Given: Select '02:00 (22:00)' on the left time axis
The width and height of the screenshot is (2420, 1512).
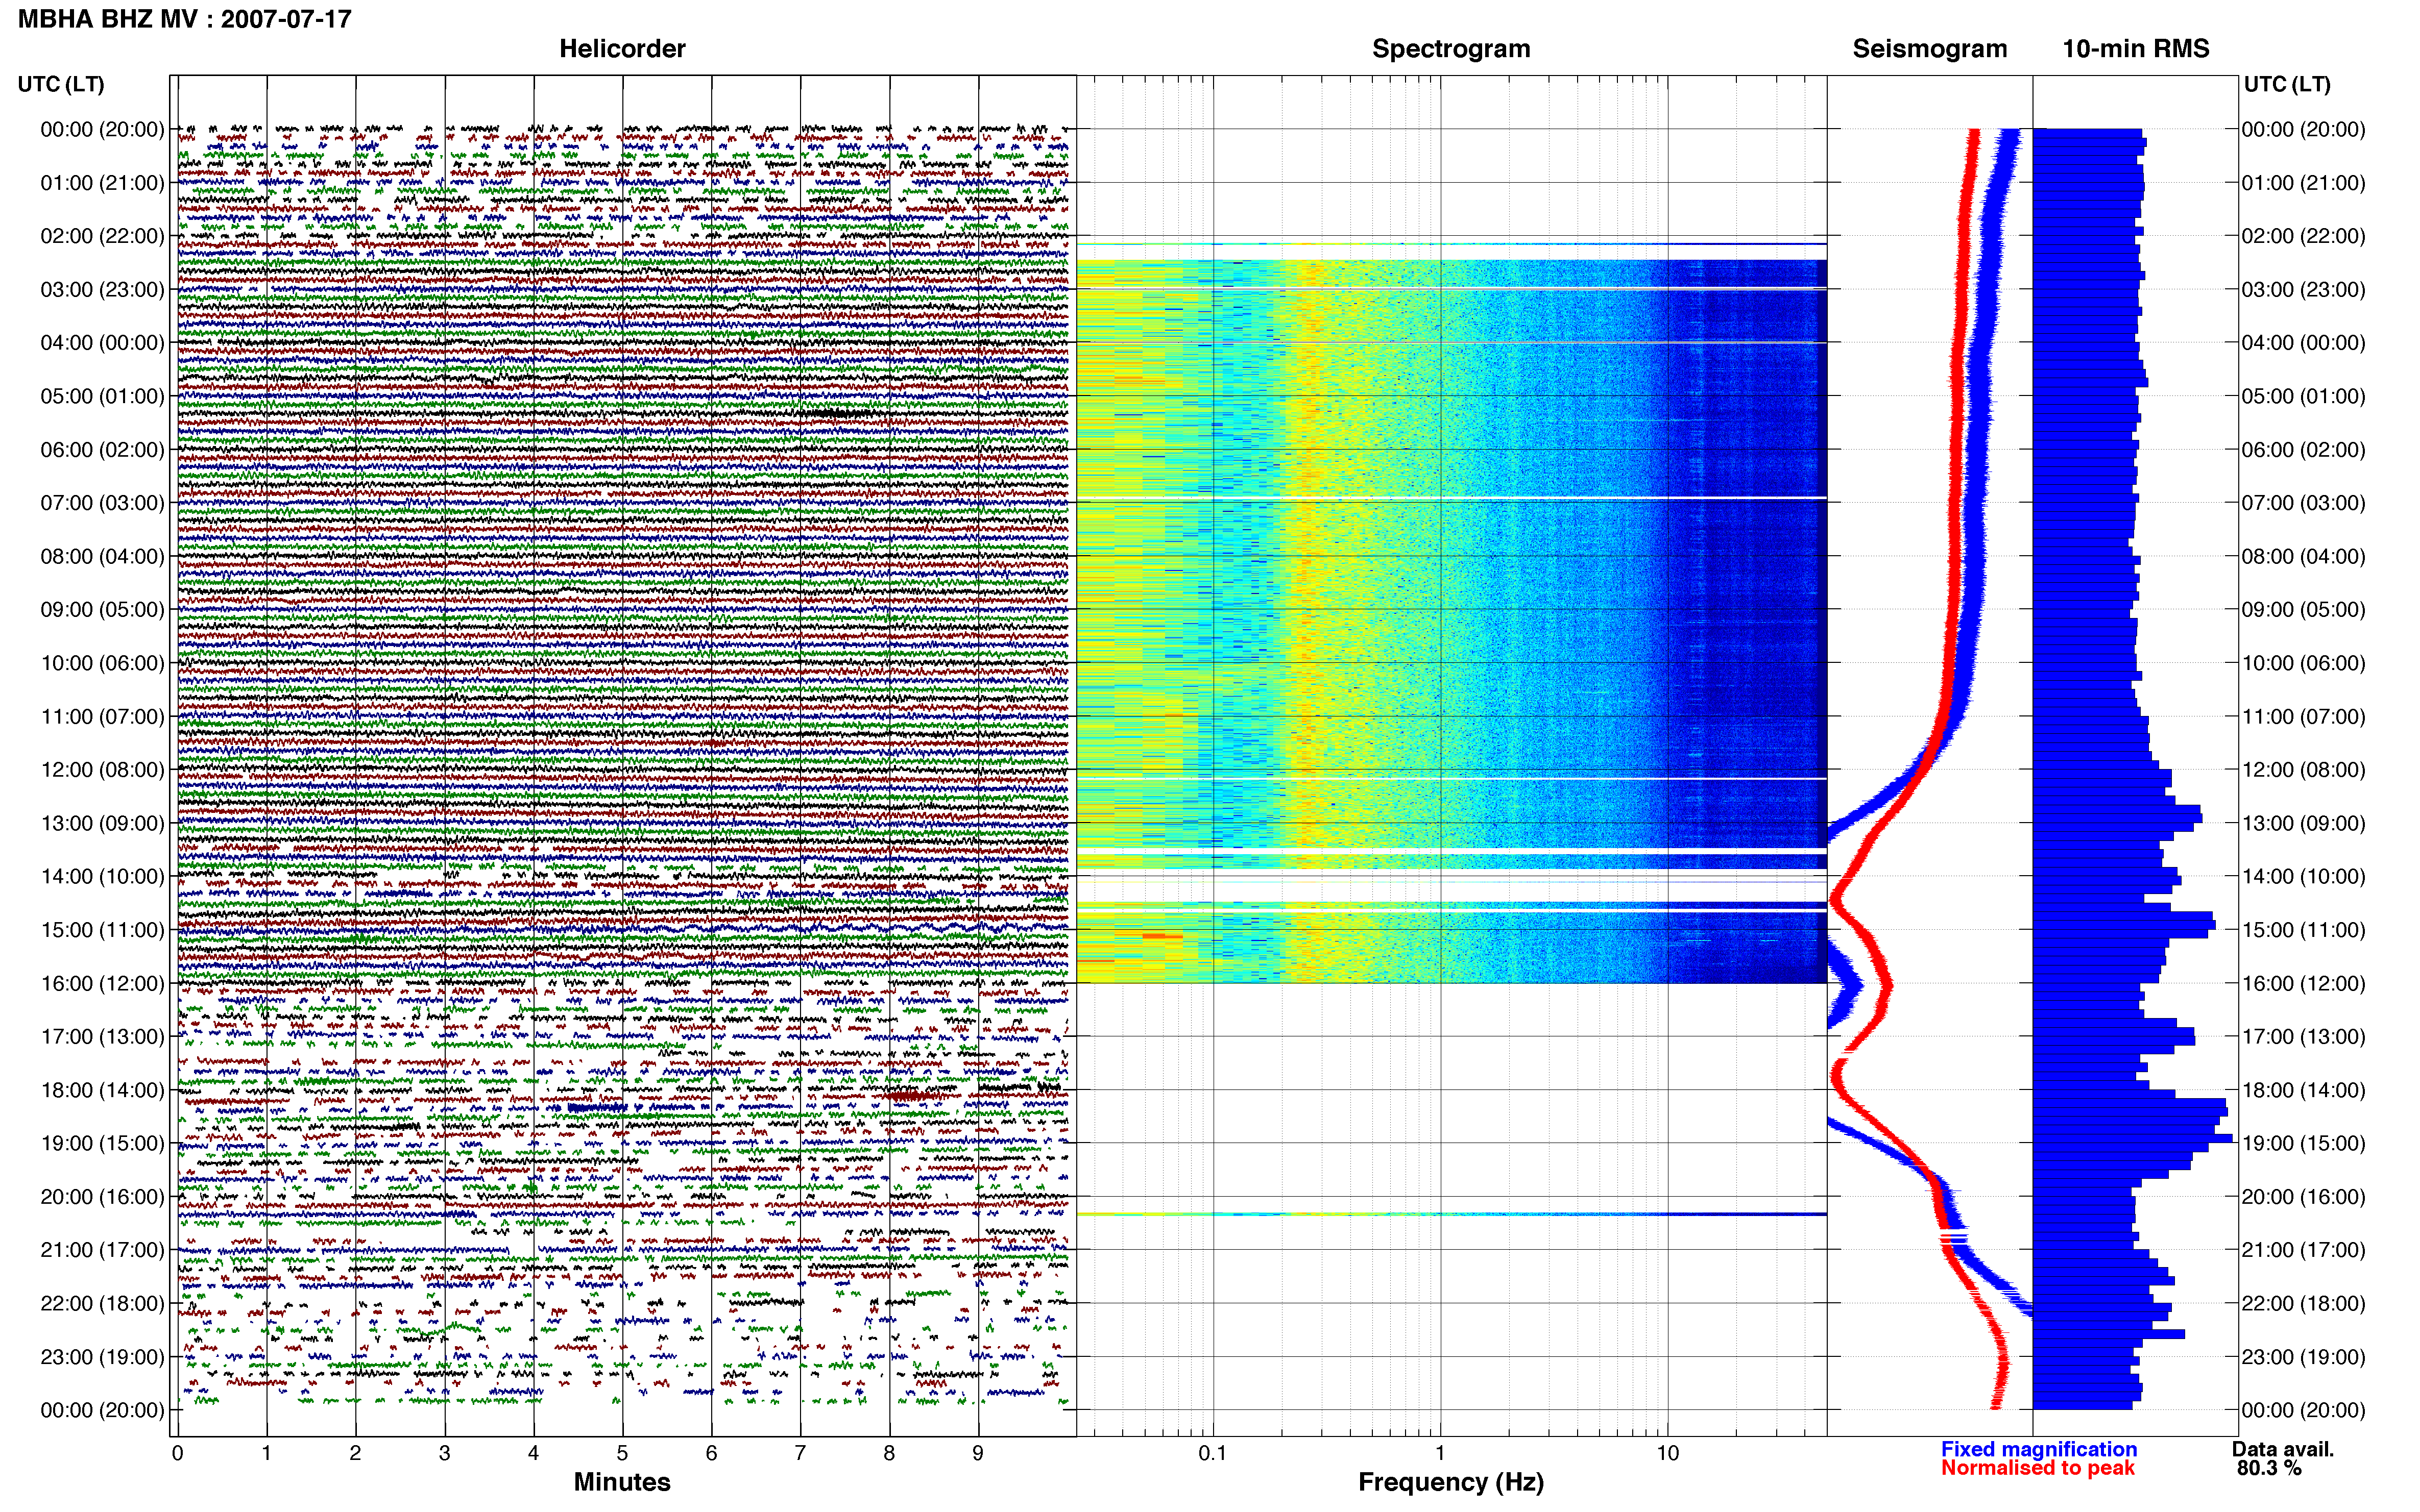Looking at the screenshot, I should [x=102, y=236].
